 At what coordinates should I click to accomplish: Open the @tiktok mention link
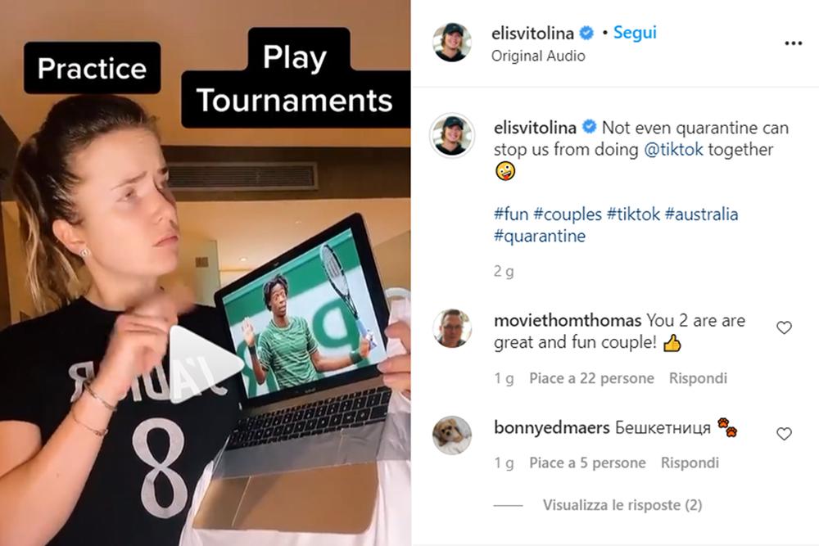point(673,150)
